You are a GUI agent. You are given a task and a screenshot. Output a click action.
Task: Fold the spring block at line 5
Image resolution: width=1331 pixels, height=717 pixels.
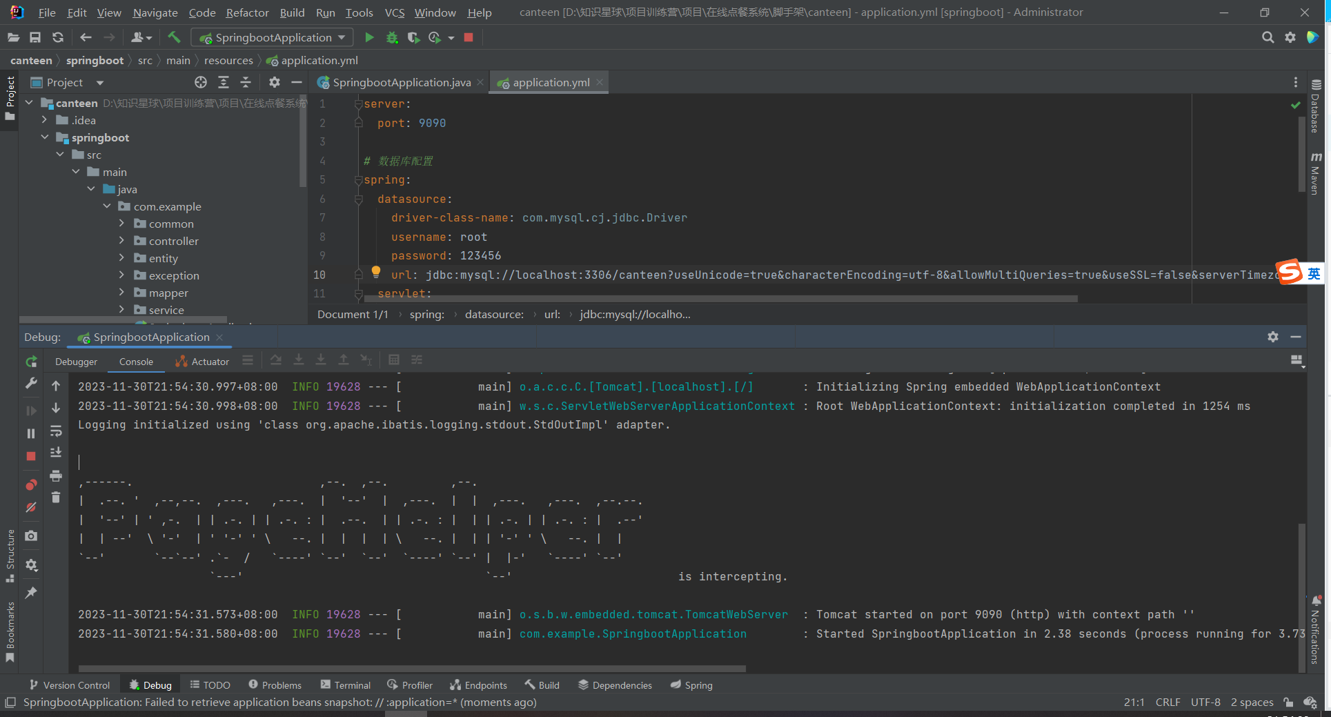(358, 180)
